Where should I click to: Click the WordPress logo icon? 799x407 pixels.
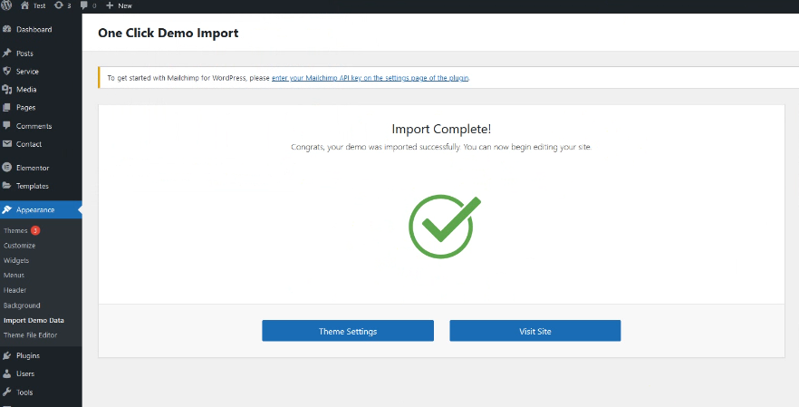click(6, 5)
